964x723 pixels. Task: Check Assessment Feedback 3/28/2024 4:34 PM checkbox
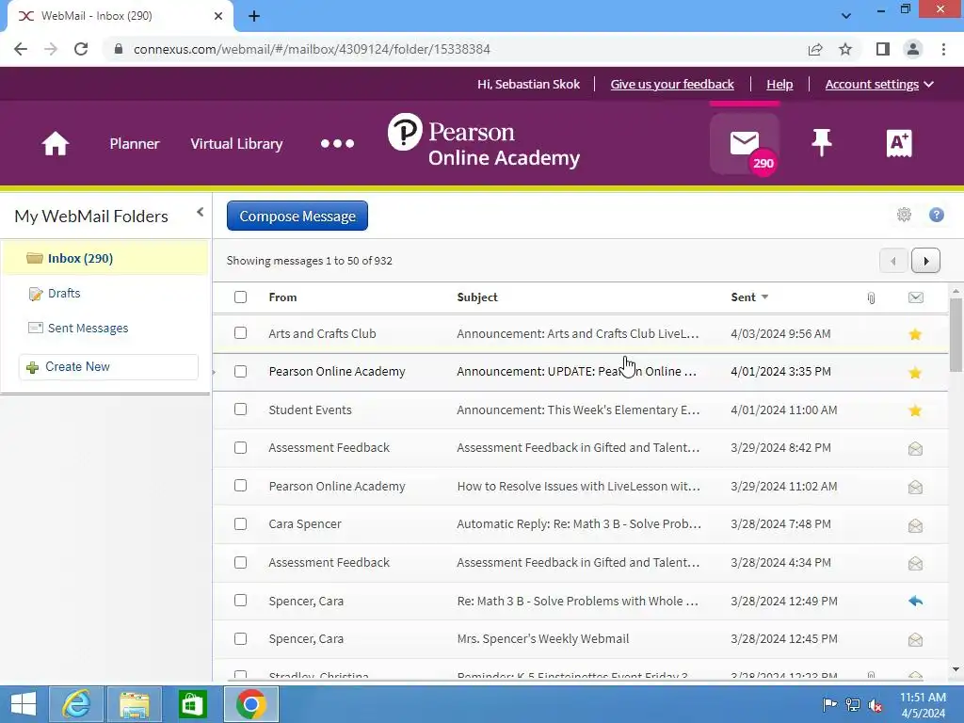tap(240, 563)
